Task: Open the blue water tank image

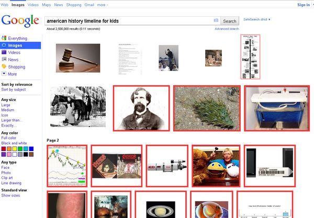Action: tap(277, 108)
